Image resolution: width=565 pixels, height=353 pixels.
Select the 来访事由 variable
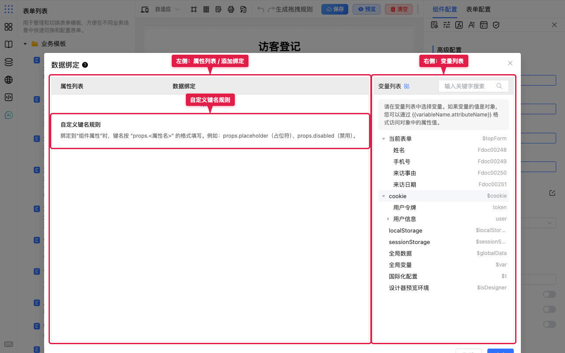point(444,173)
